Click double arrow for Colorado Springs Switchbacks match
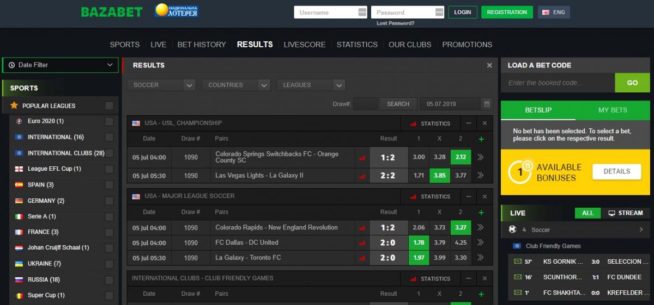Viewport: 654px width, 305px height. (480, 157)
